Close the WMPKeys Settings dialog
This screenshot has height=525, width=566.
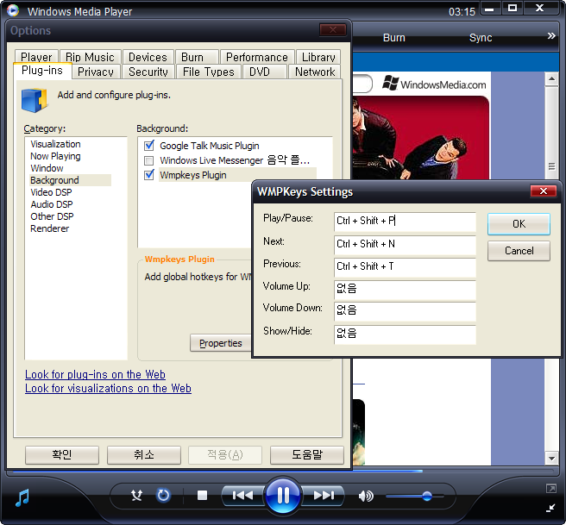coord(544,191)
